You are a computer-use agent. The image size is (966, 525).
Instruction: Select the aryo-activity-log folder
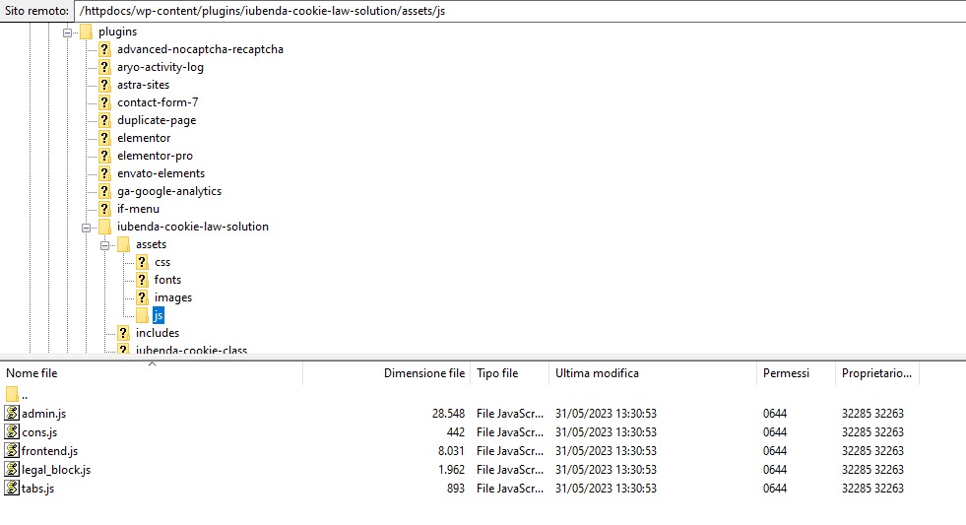(x=161, y=67)
